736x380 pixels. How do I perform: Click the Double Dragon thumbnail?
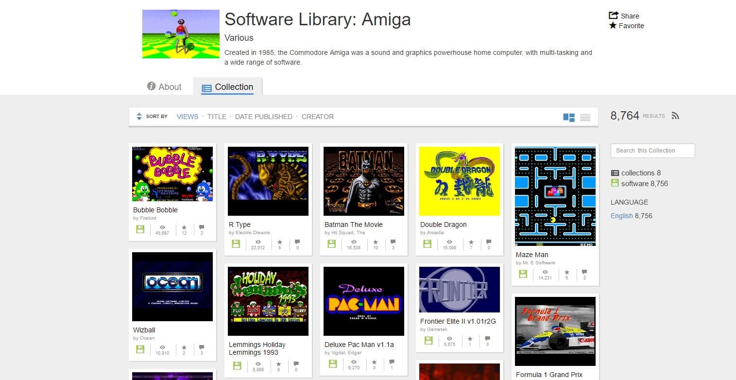click(460, 181)
